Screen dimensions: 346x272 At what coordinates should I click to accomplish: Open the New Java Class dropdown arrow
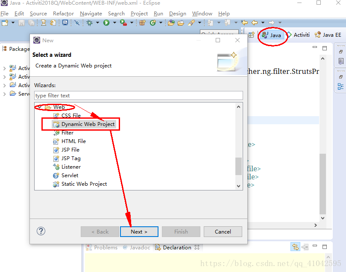161,23
